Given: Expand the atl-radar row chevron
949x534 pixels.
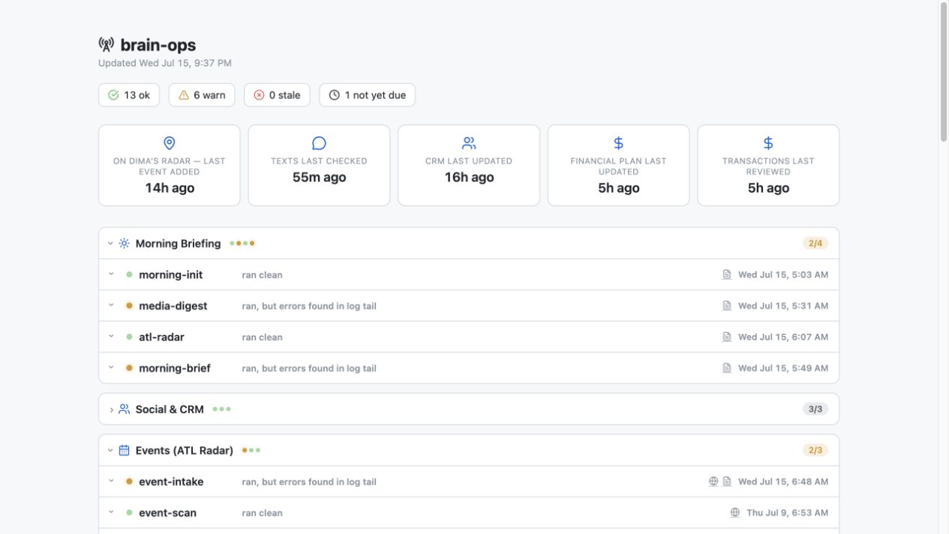Looking at the screenshot, I should click(111, 337).
